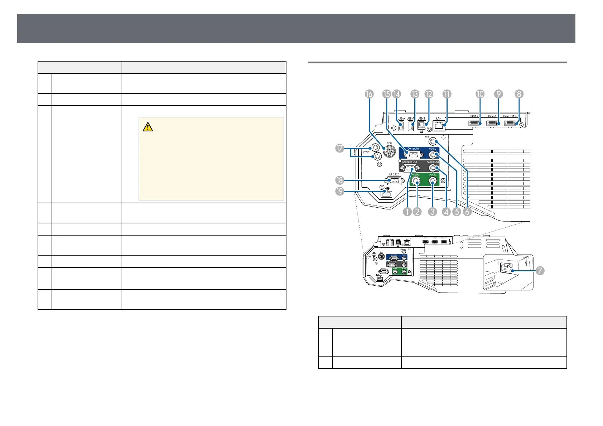Click the Audio jack in the blue Computer section
This screenshot has height=426, width=603.
tap(433, 155)
